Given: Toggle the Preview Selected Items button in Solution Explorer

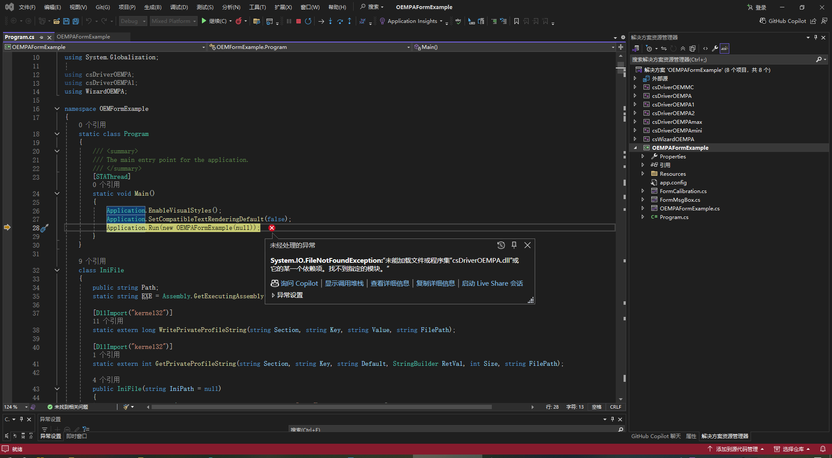Looking at the screenshot, I should pos(725,48).
